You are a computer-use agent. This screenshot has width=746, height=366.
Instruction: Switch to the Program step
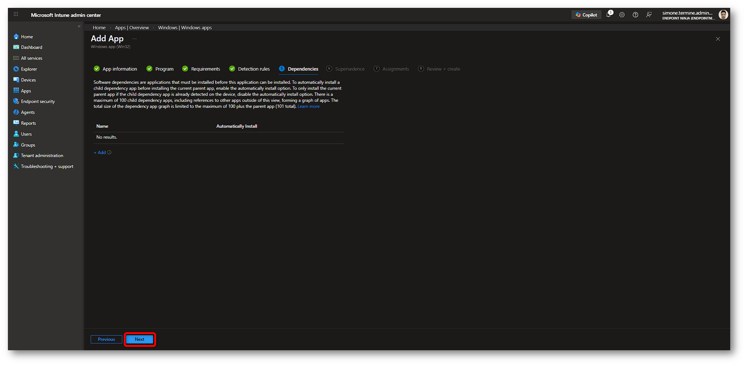point(160,69)
